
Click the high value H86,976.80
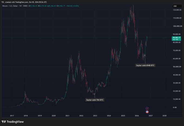pos(42,6)
